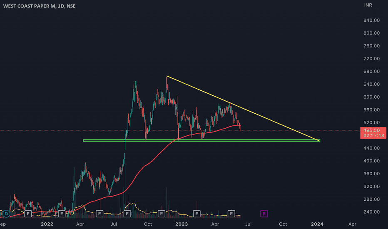
Task: Click the INR currency label
Action: (368, 5)
